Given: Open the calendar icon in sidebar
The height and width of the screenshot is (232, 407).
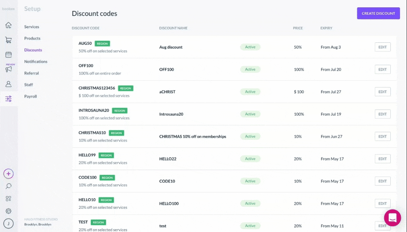Looking at the screenshot, I should pos(9,55).
